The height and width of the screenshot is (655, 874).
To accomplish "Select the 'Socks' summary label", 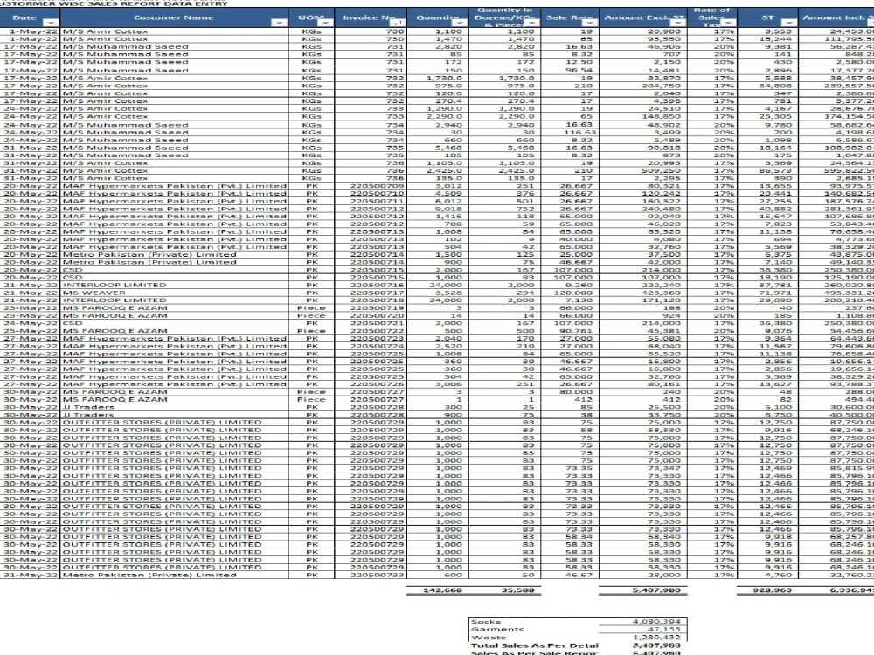I will point(486,622).
